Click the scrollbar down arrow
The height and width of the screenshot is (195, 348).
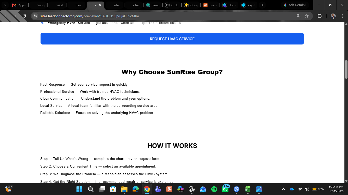click(x=346, y=181)
